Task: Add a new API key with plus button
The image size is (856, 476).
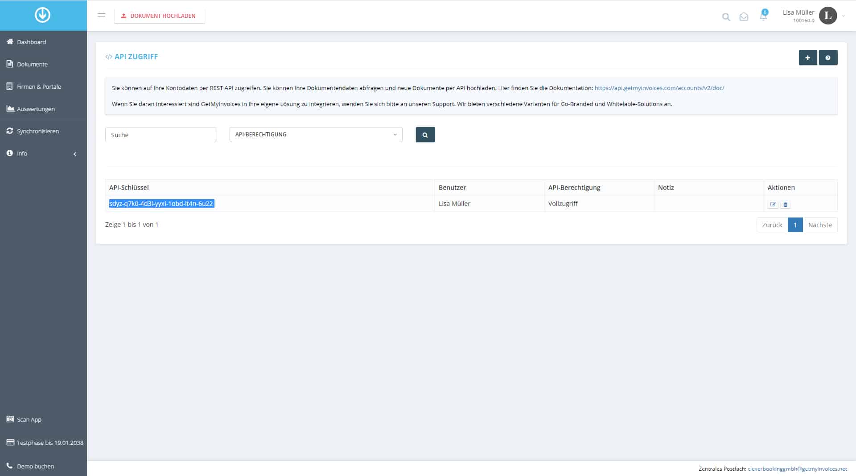Action: [x=807, y=57]
